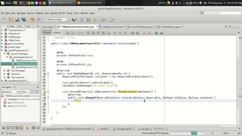Screen dimensions: 242x136
Task: Click the Redo toolbar icon
Action: click(x=39, y=19)
